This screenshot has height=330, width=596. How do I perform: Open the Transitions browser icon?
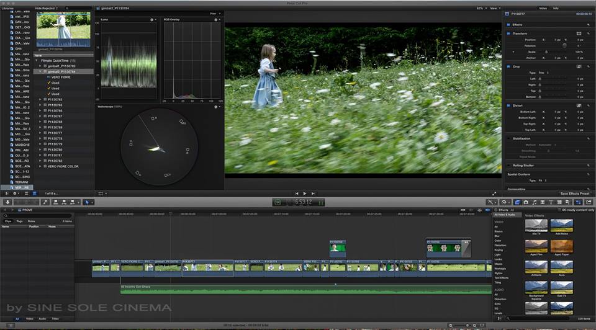click(543, 202)
